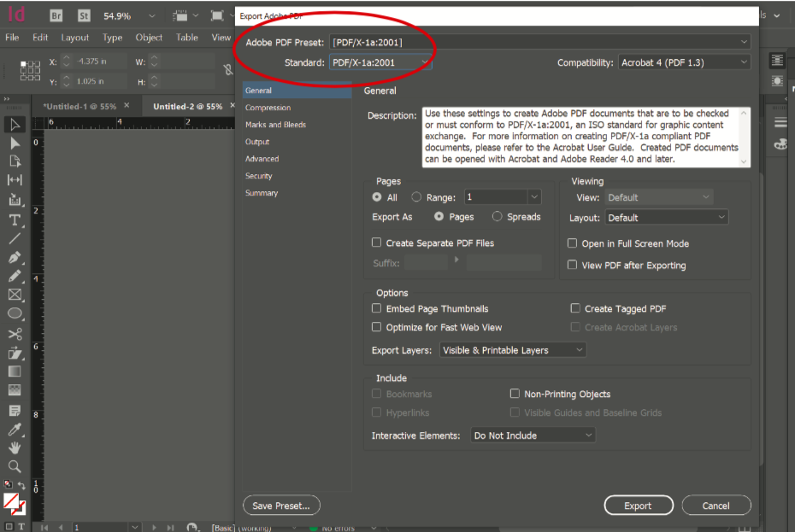
Task: Enable Create Separate PDF Files checkbox
Action: (x=377, y=243)
